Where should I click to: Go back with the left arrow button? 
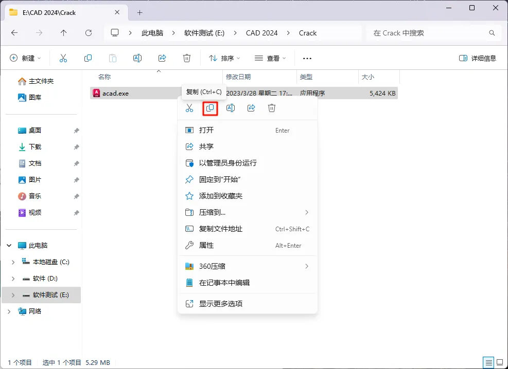14,33
